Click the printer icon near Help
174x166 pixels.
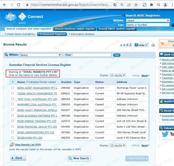click(x=153, y=45)
